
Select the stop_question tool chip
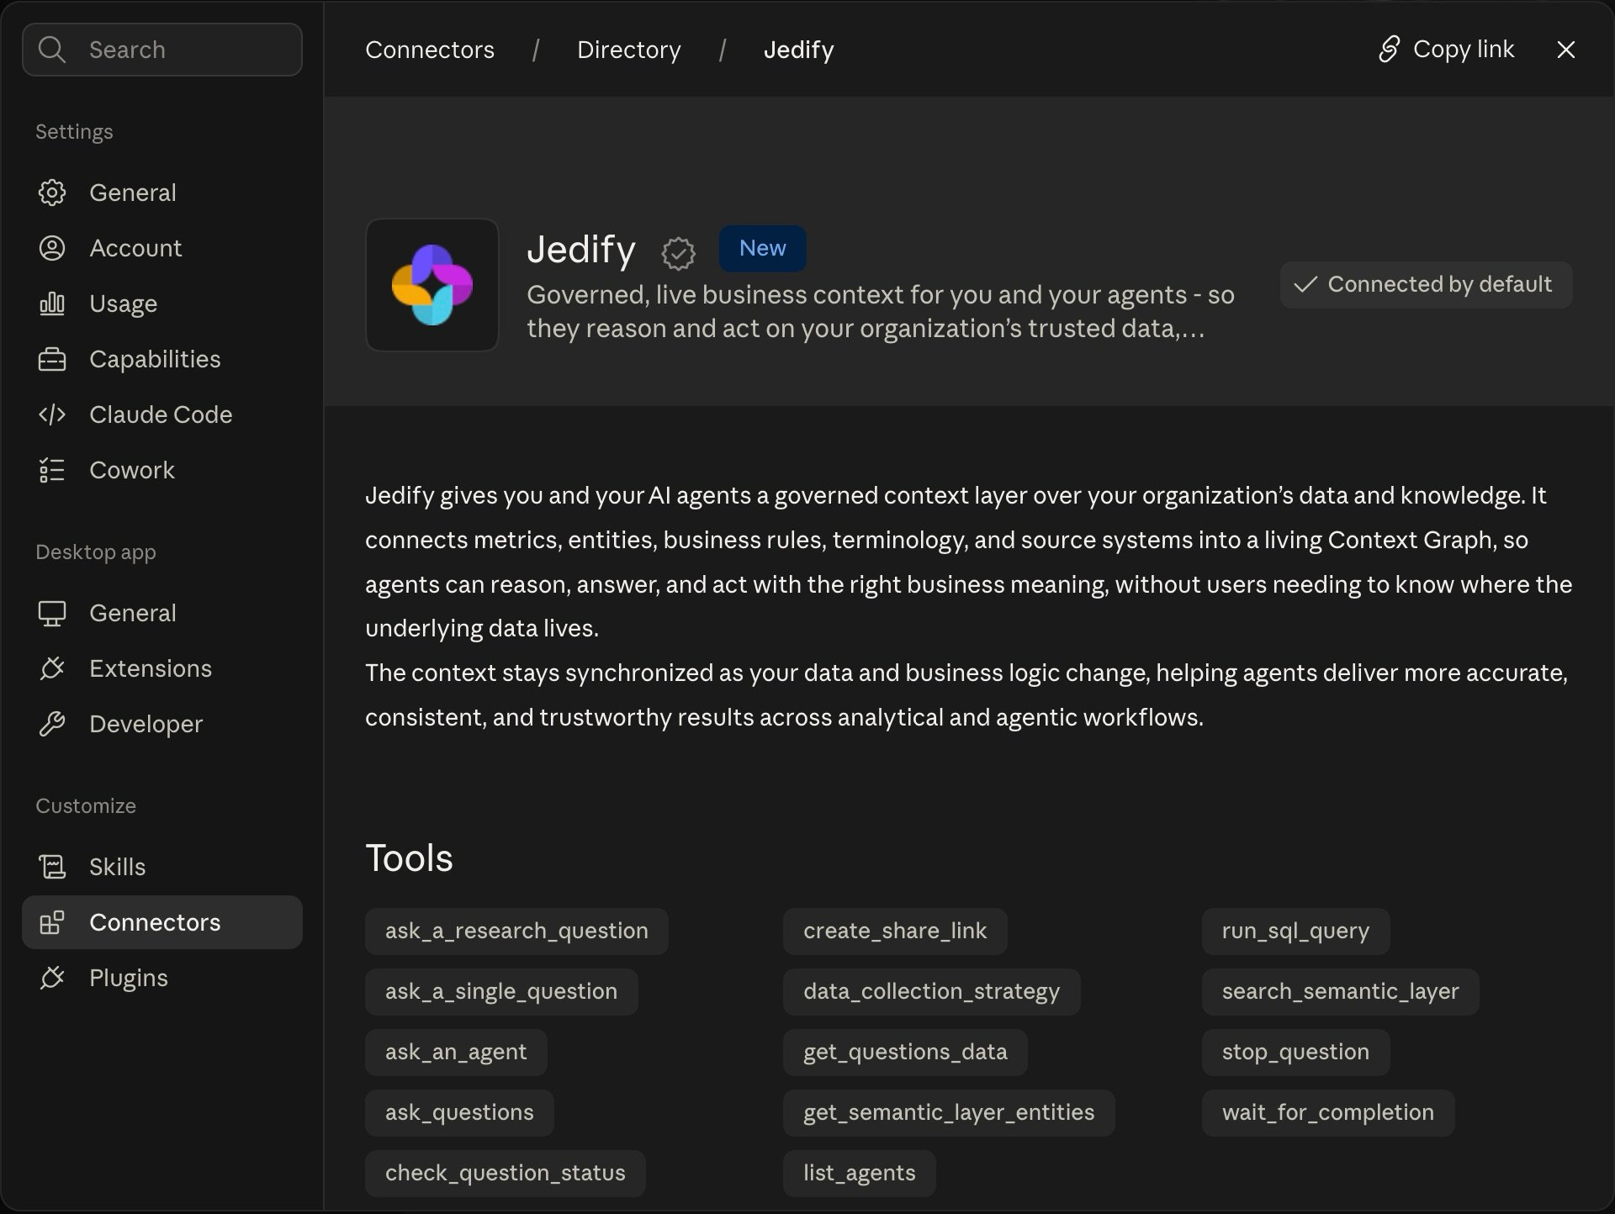(1295, 1052)
